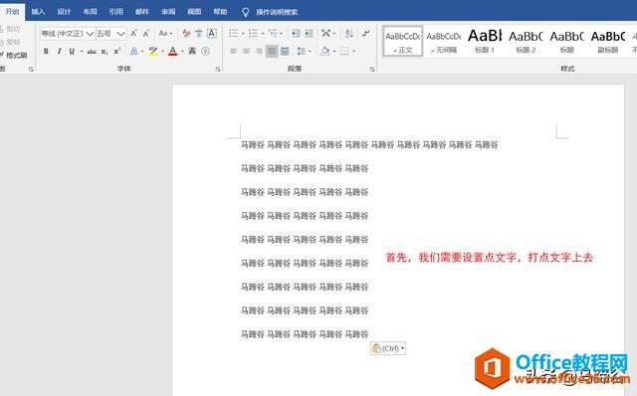Switch to the 插入 ribbon tab

click(38, 12)
